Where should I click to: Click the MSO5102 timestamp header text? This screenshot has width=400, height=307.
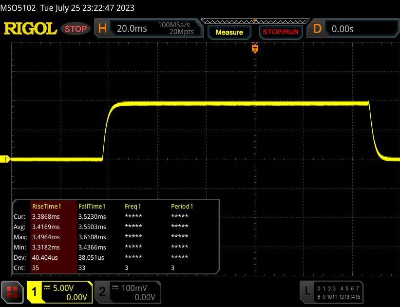tap(67, 8)
